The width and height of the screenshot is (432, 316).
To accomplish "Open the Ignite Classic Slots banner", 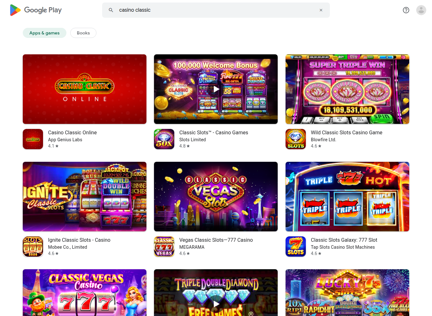I will 84,197.
